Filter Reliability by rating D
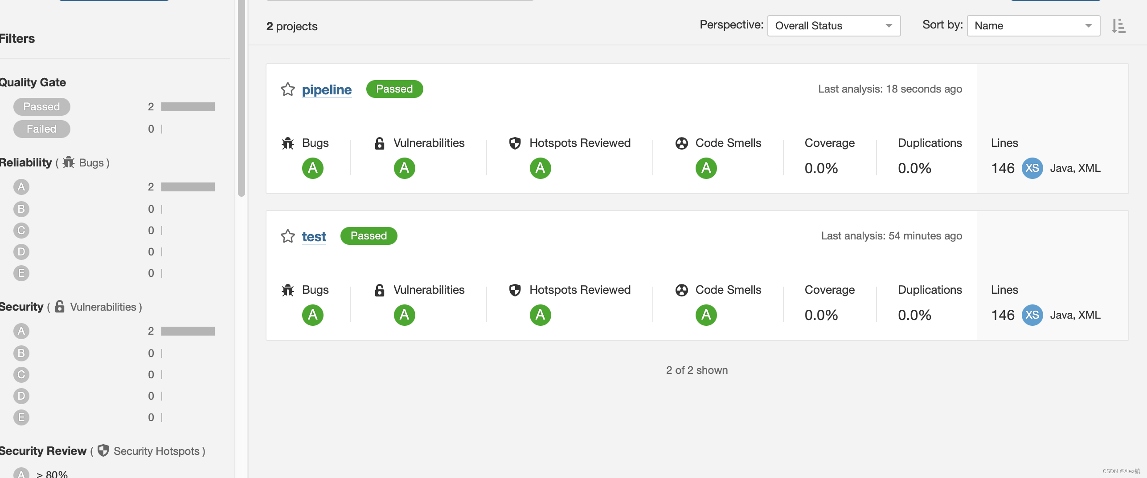The height and width of the screenshot is (478, 1147). (21, 252)
